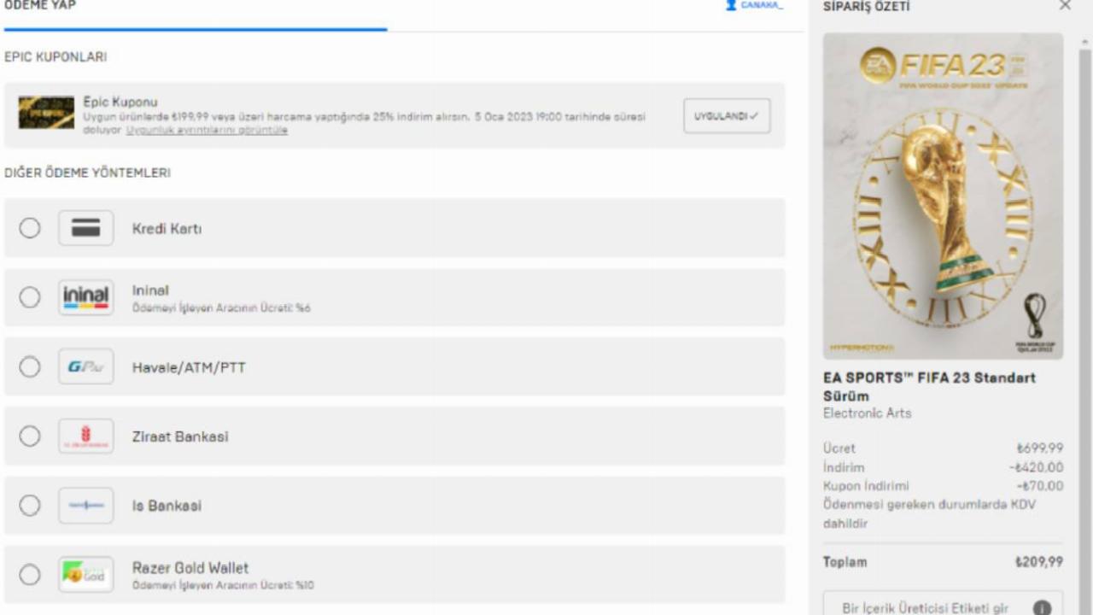Click the Electronic Arts publisher text

pos(867,413)
